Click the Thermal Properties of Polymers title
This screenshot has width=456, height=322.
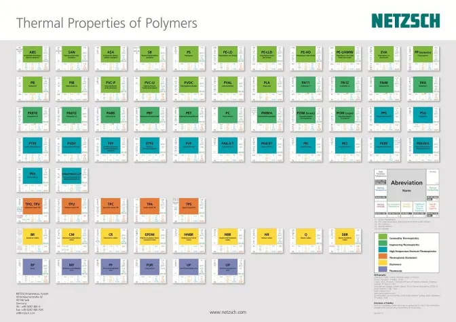(107, 23)
